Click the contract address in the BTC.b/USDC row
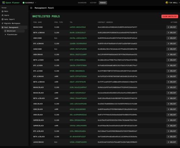180x148 pixels. (x=117, y=71)
